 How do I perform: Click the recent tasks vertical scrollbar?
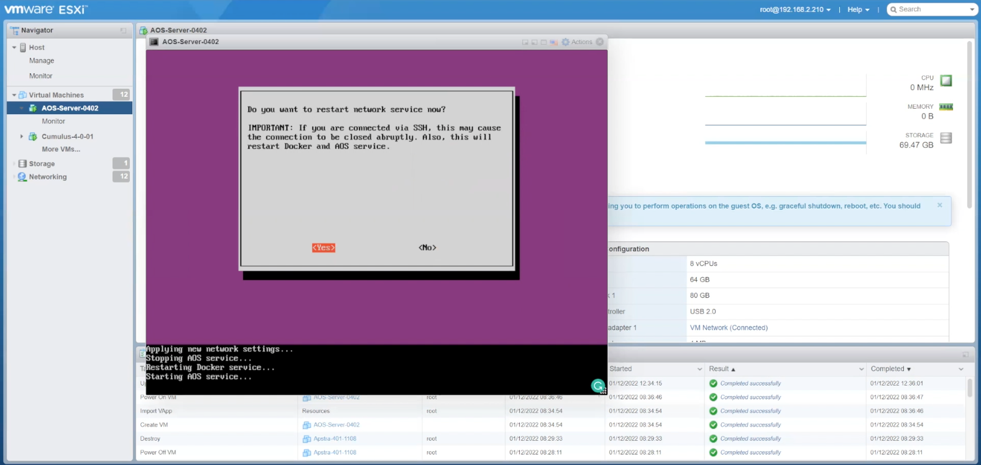point(969,387)
